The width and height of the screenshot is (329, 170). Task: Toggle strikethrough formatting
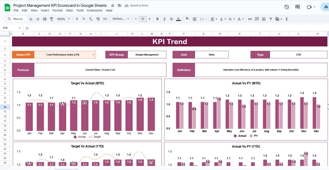coord(171,19)
